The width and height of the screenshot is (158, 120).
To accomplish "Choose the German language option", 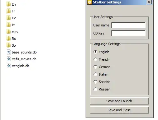I will click(x=95, y=67).
